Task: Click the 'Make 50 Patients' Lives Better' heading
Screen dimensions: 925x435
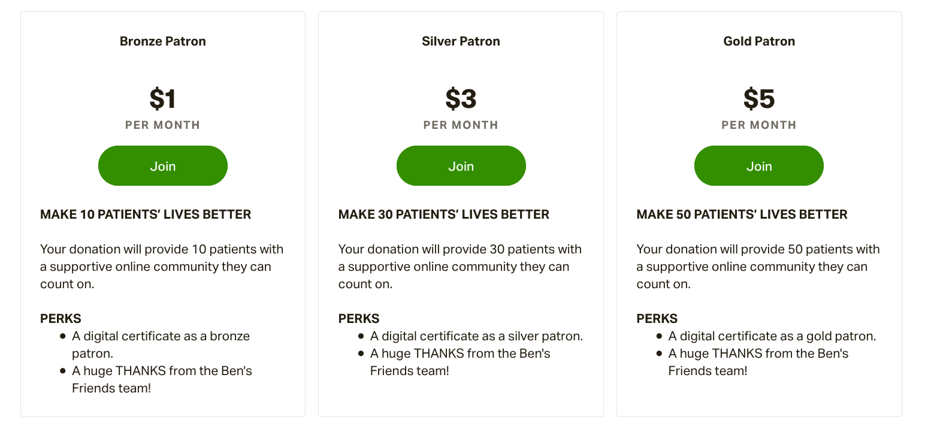Action: click(x=742, y=215)
